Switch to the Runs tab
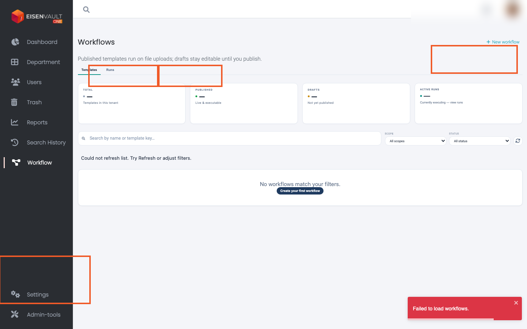 [x=110, y=70]
